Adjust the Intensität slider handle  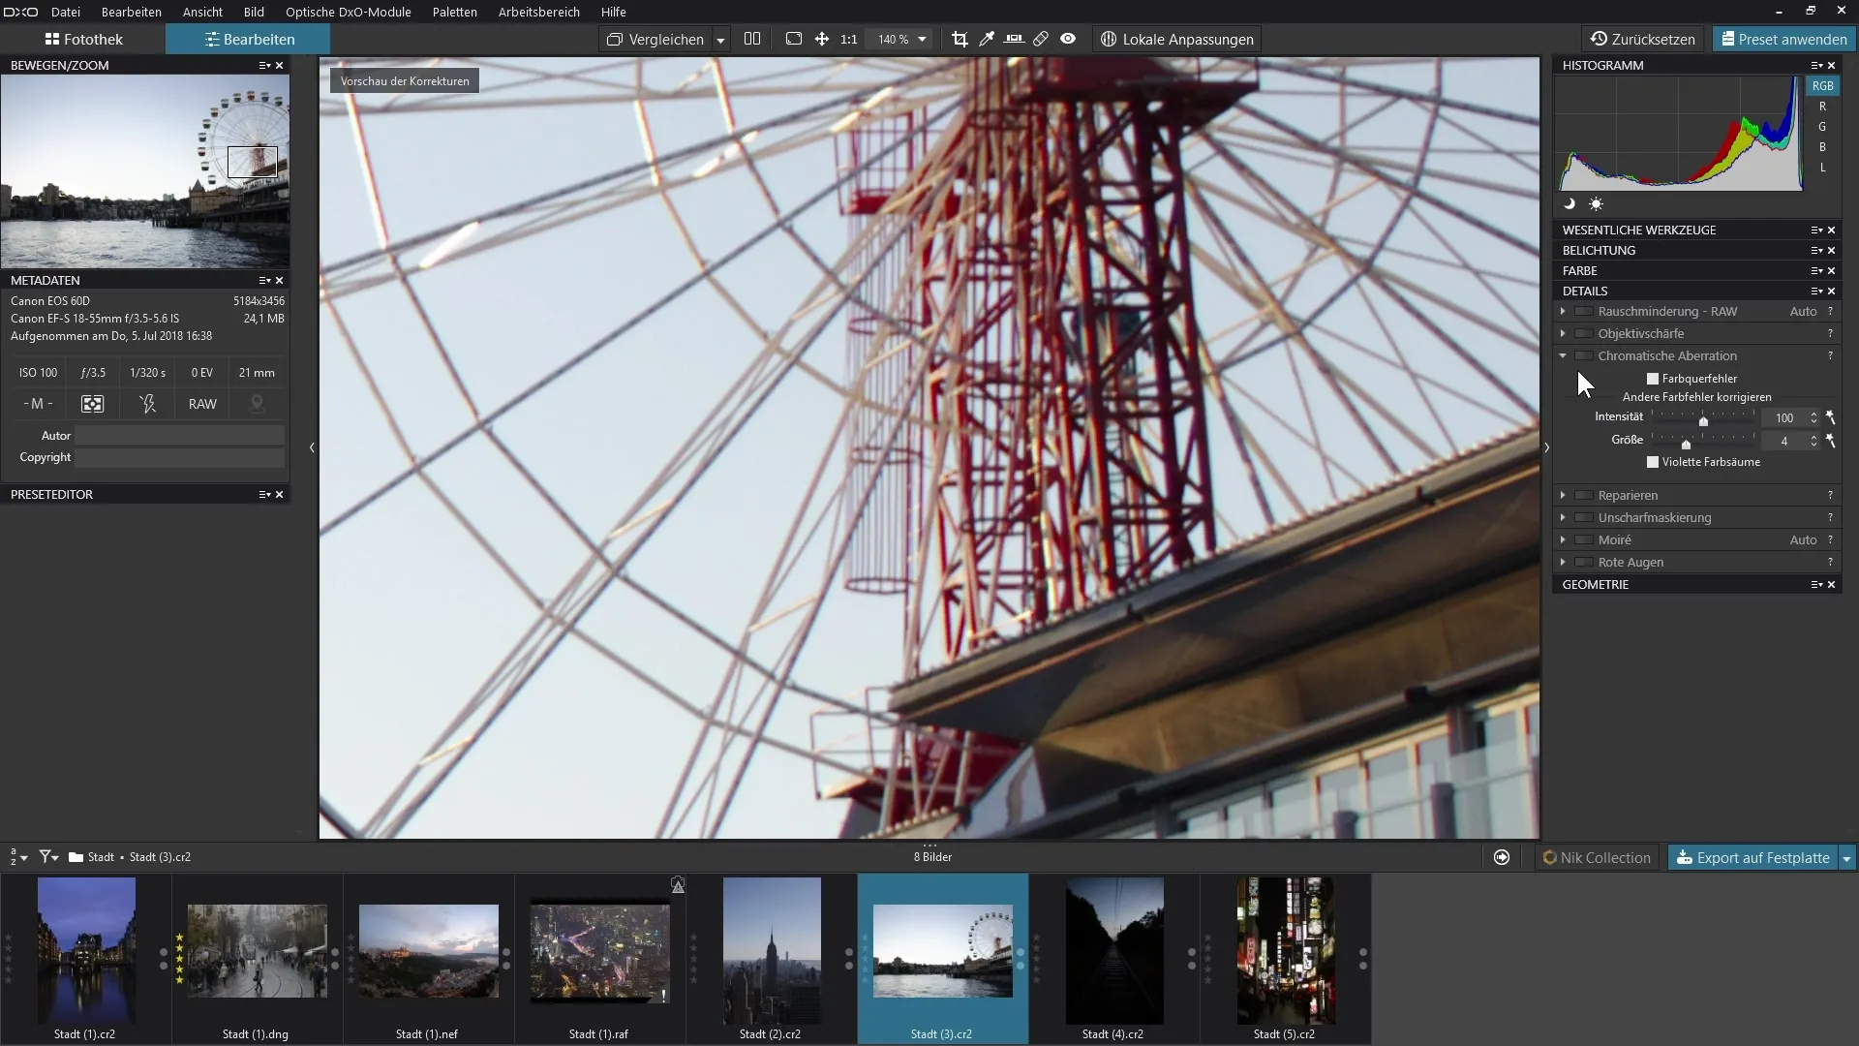click(x=1703, y=420)
